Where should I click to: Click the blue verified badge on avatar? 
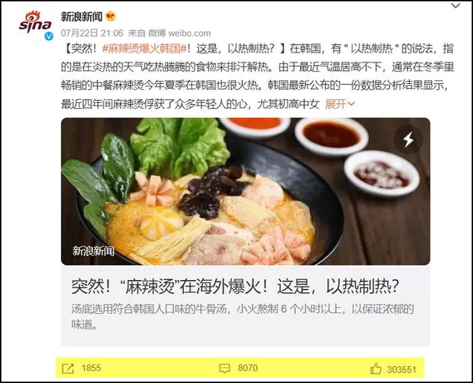click(x=49, y=37)
